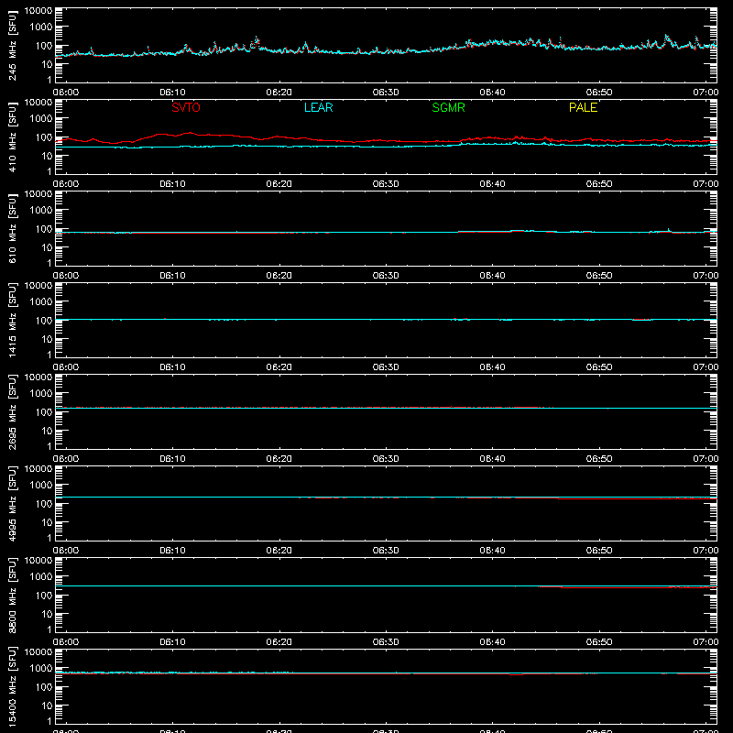Select the 15400 MHz [SFU] axis title
The image size is (733, 733).
click(x=13, y=686)
